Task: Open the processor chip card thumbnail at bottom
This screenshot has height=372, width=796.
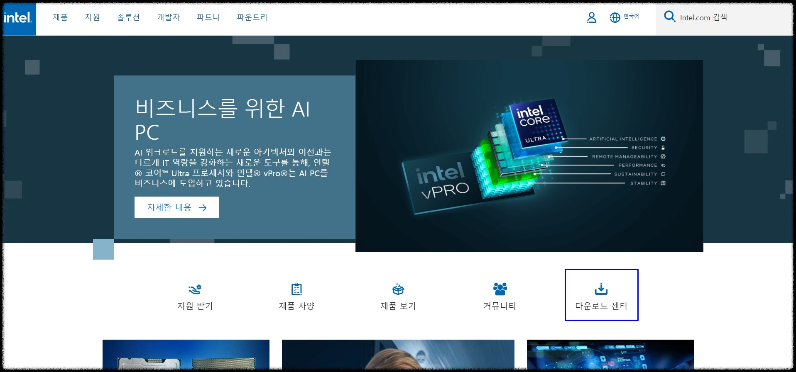Action: click(186, 355)
